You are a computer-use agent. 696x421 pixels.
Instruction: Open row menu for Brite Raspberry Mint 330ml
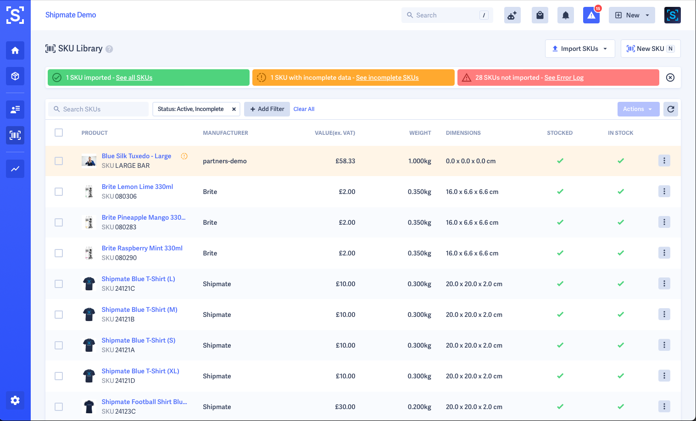coord(664,253)
